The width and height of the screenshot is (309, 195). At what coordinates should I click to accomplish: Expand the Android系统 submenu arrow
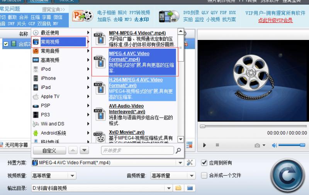pyautogui.click(x=88, y=133)
